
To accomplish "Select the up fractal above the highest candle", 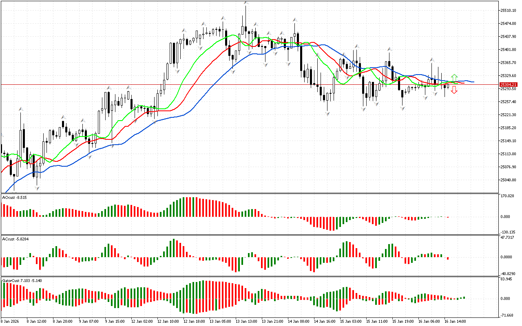I will 246,3.
